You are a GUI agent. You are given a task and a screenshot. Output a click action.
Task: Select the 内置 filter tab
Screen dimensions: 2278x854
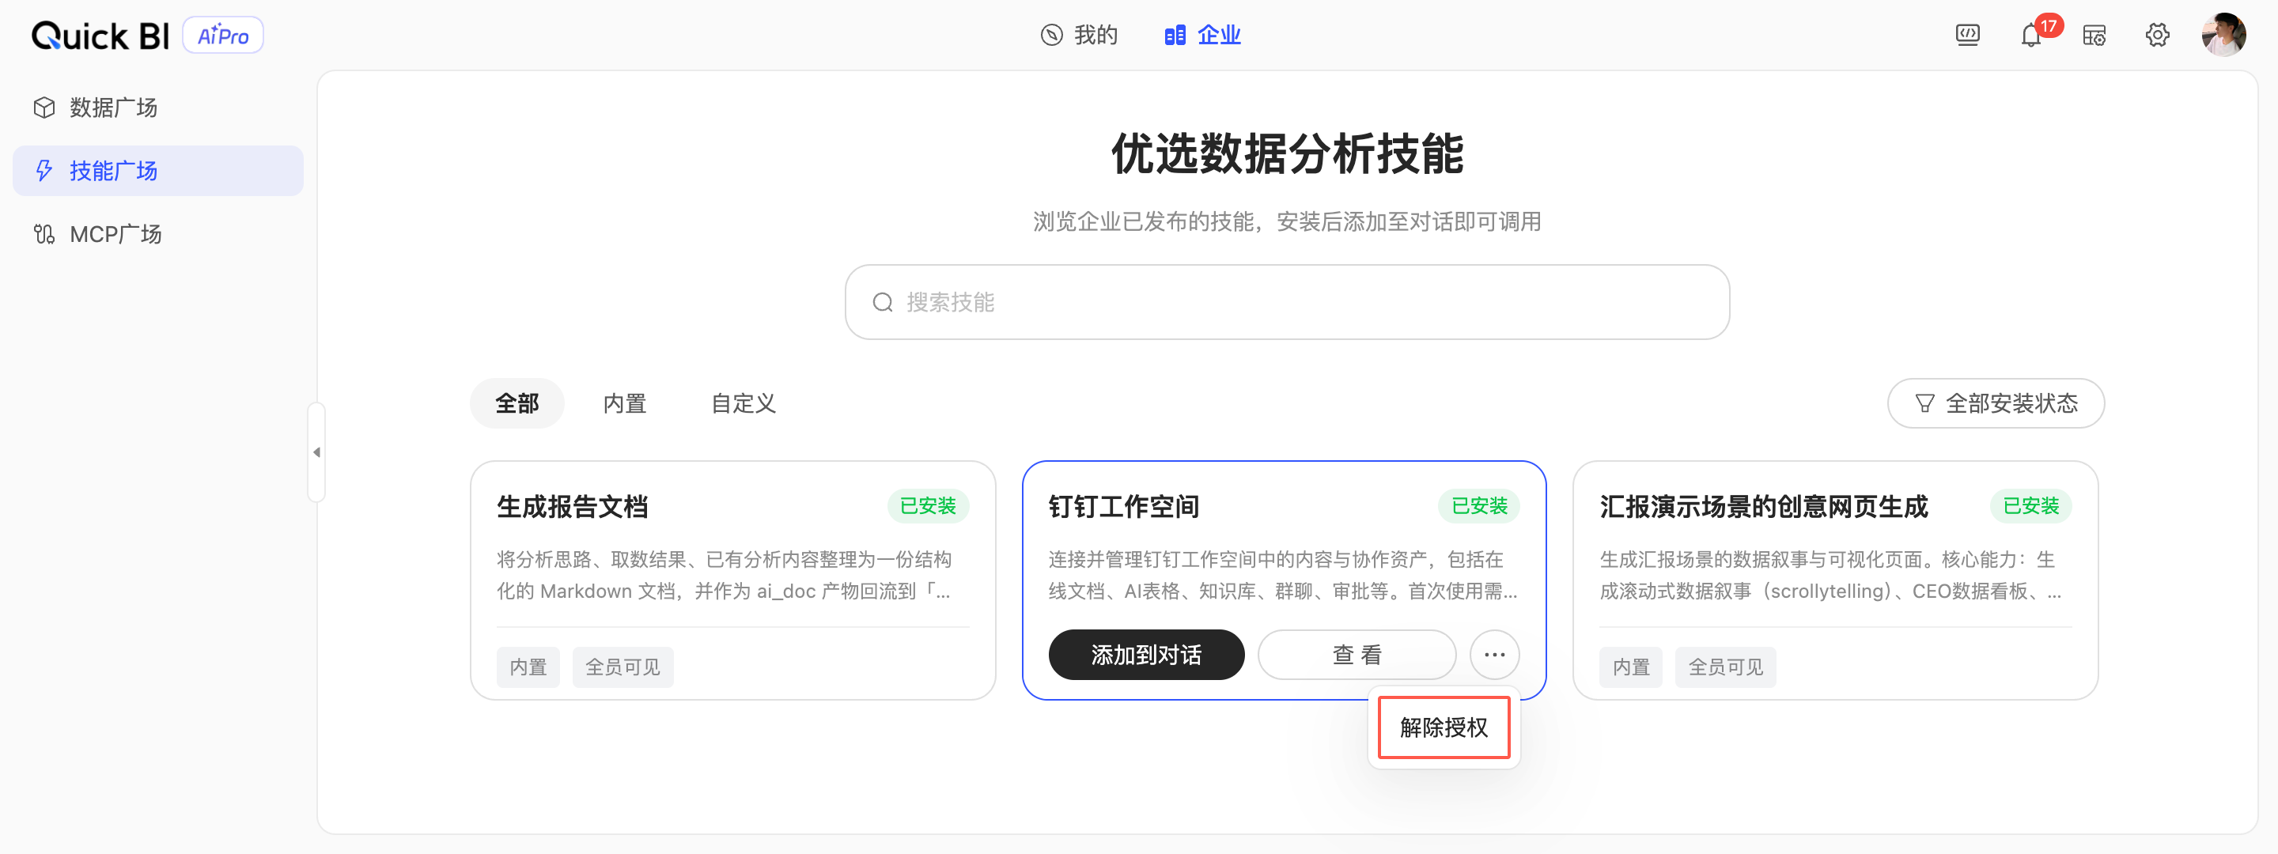click(625, 403)
